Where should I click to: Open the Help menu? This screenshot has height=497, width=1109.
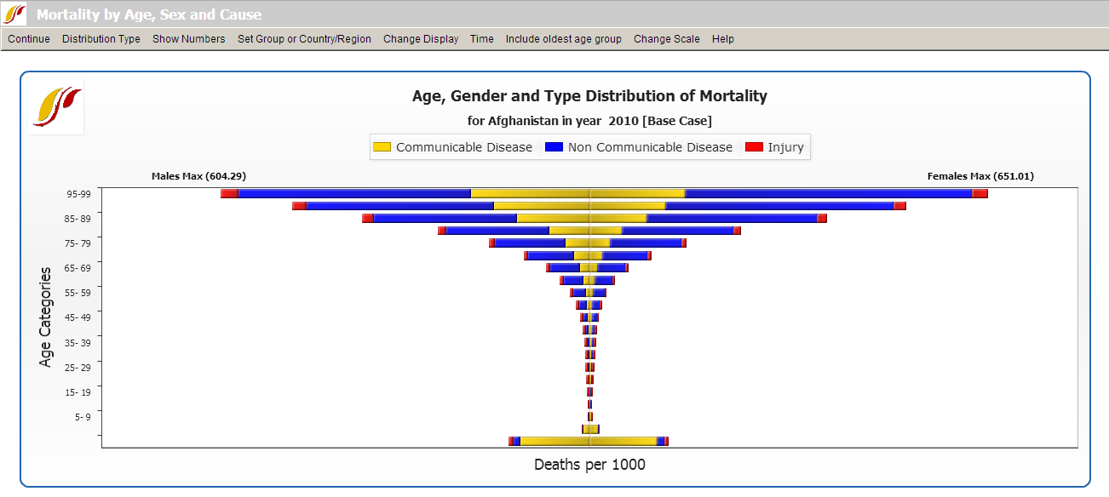[722, 38]
